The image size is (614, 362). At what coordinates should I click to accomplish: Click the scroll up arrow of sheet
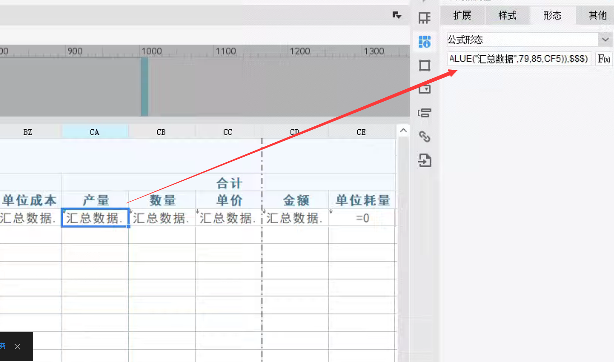click(x=403, y=131)
